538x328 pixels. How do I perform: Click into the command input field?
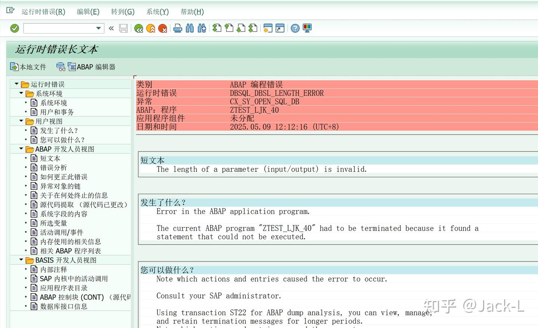pyautogui.click(x=59, y=28)
